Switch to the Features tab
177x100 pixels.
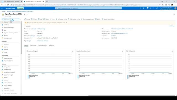tap(33, 45)
